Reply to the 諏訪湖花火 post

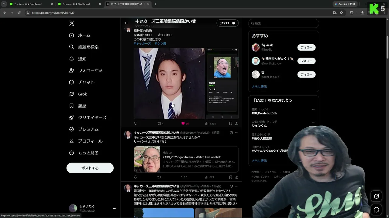[136, 177]
